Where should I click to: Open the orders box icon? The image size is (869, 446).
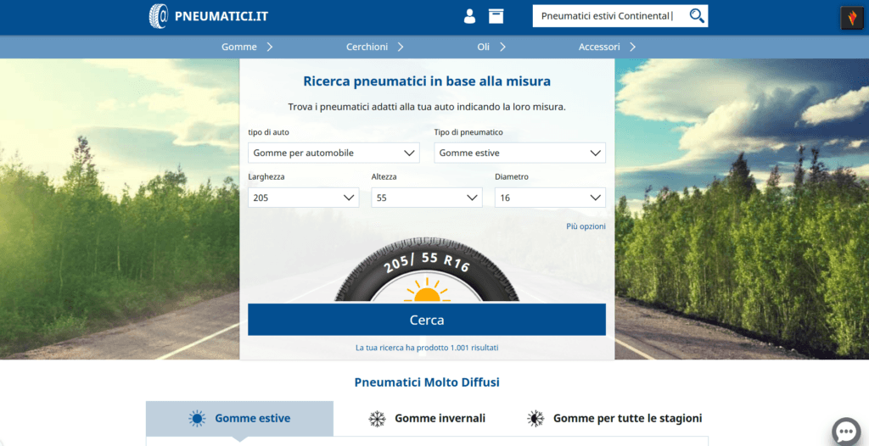click(496, 16)
